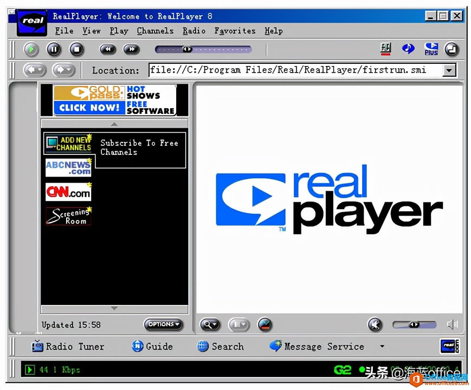Switch to compact mode icon

[452, 49]
